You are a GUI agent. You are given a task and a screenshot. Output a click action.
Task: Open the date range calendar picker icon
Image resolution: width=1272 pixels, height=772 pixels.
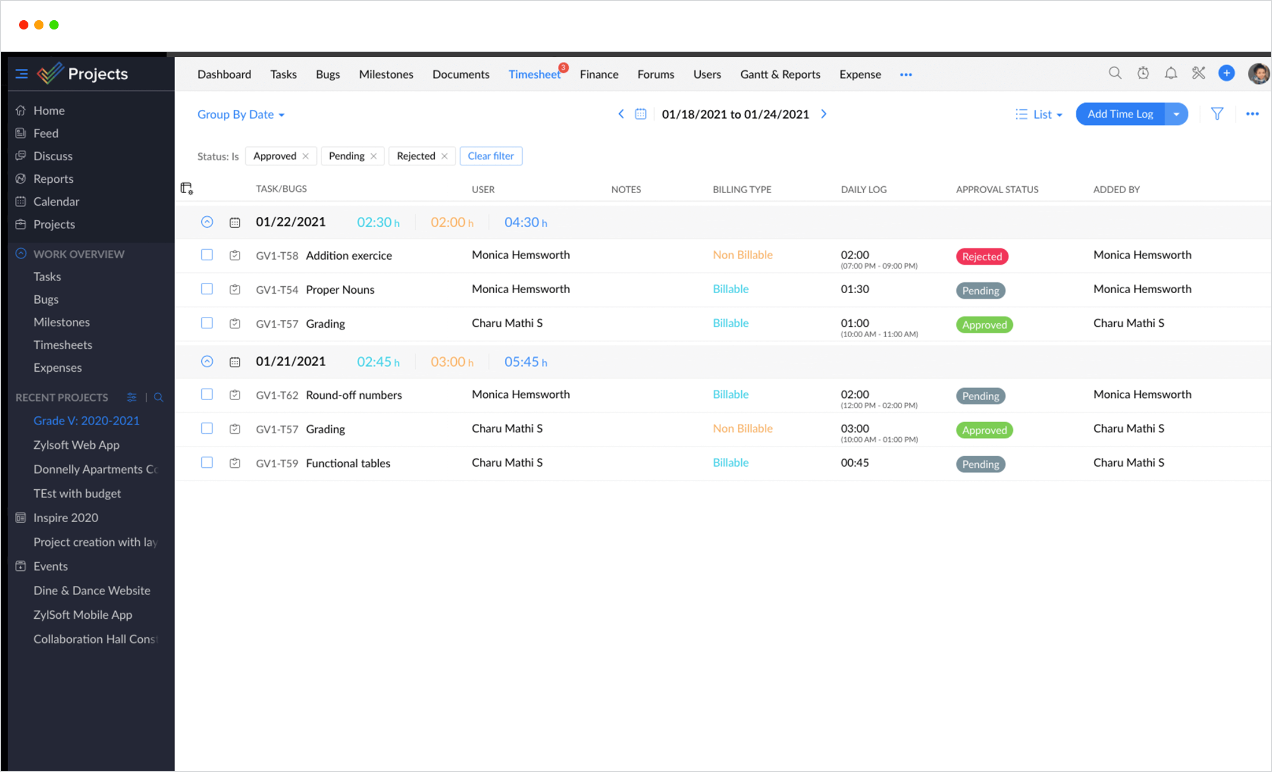point(641,114)
